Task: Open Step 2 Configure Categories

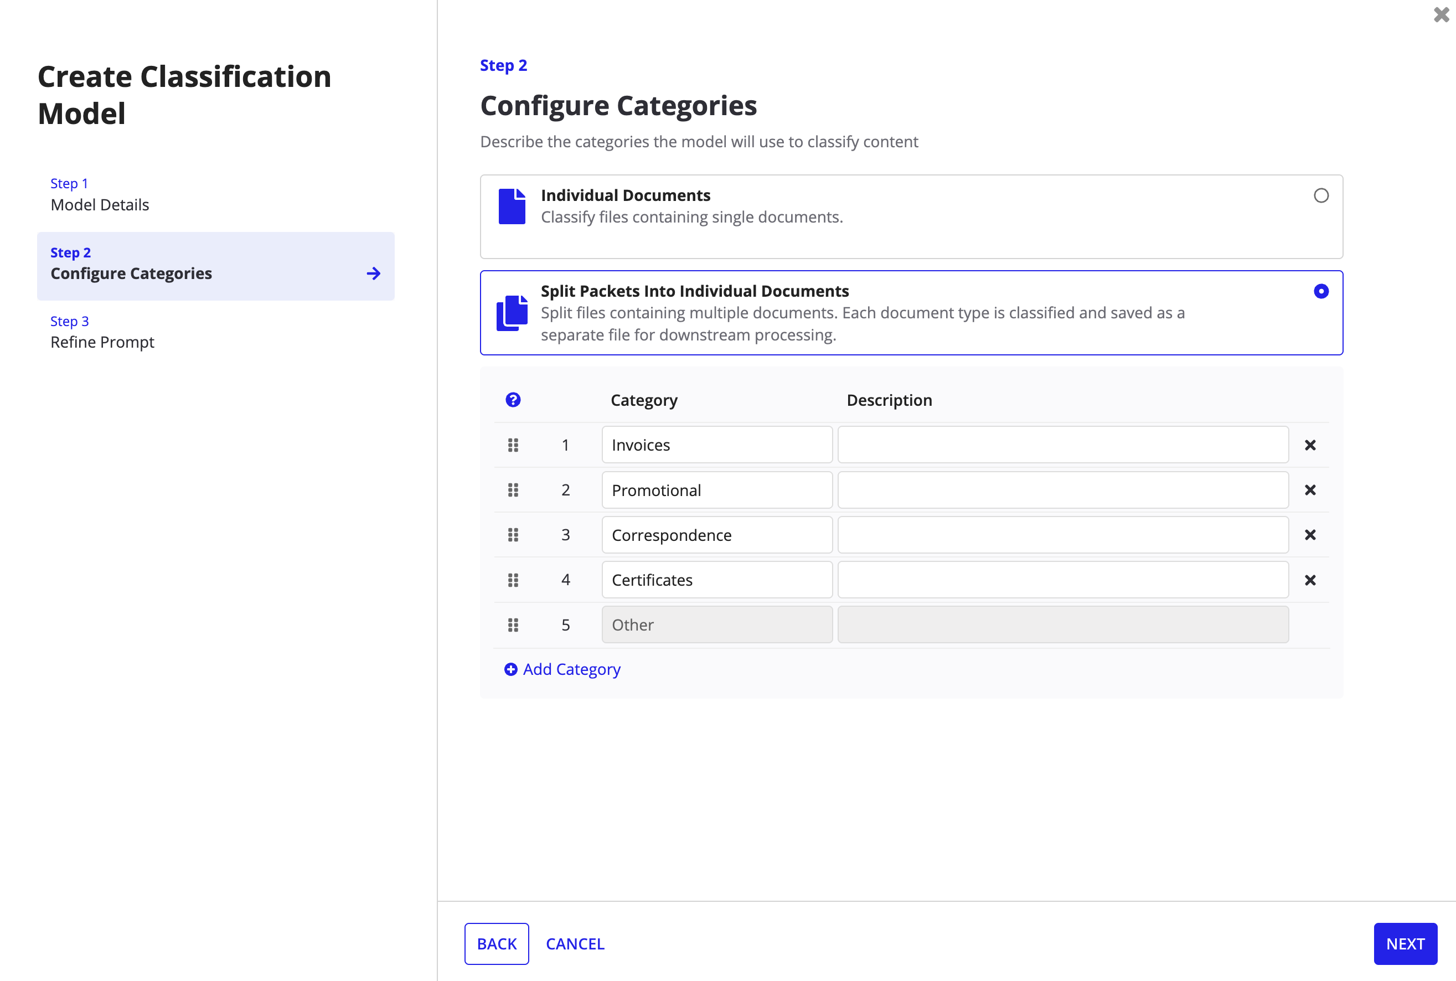Action: 216,266
